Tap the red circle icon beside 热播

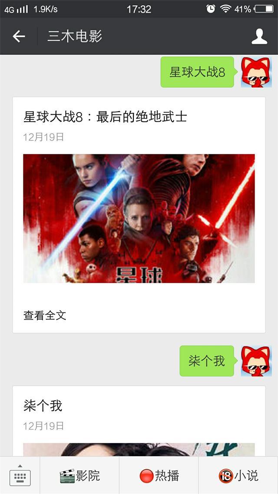click(x=146, y=476)
